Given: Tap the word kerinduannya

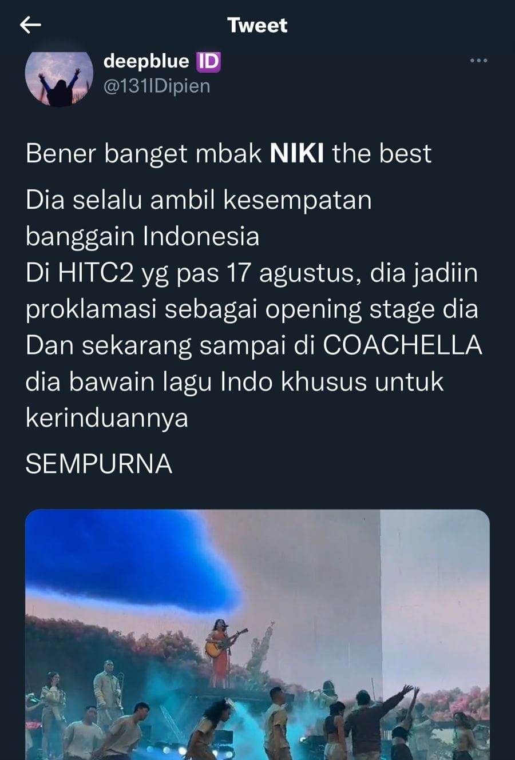Looking at the screenshot, I should click(107, 418).
